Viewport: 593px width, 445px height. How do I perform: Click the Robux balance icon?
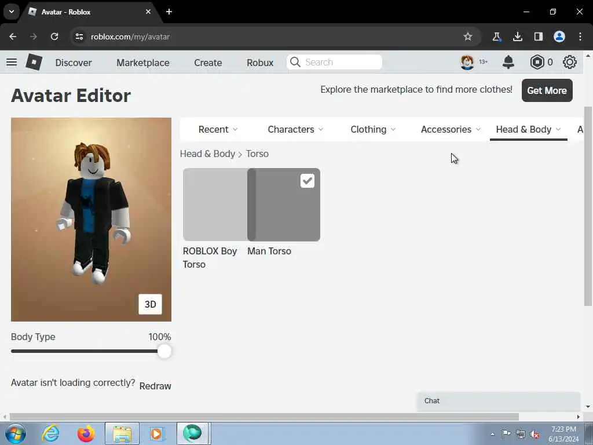[537, 62]
